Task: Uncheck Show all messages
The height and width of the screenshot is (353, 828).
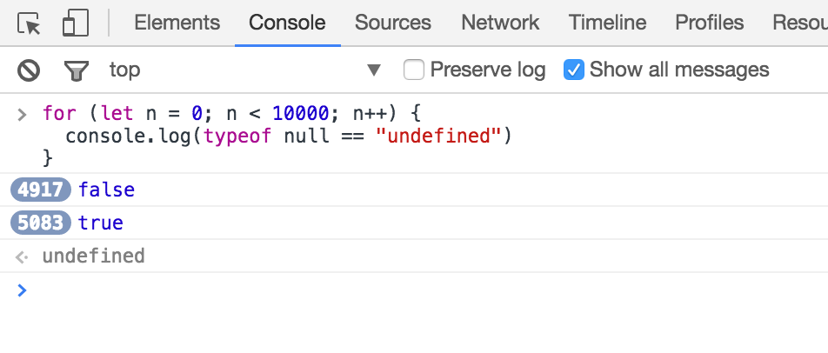Action: [573, 70]
